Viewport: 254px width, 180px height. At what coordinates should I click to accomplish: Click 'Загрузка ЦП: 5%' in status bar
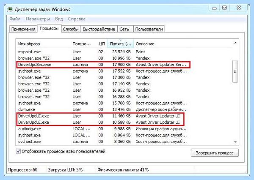coord(65,170)
